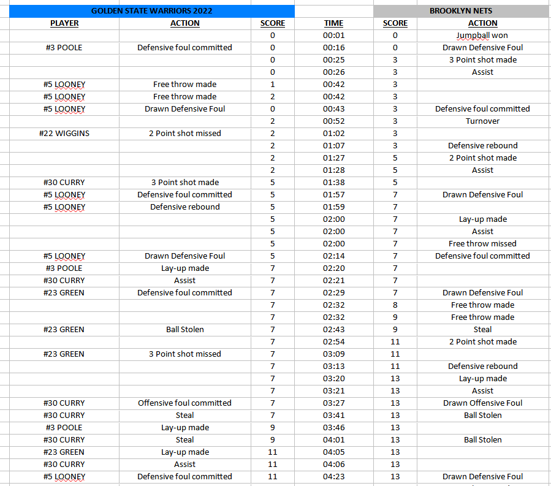551x486 pixels.
Task: Select "#23 GREEN" in the 04:05 row
Action: pyautogui.click(x=64, y=452)
